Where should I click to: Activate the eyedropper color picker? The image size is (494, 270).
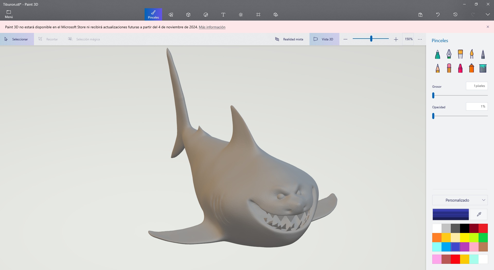pos(479,214)
